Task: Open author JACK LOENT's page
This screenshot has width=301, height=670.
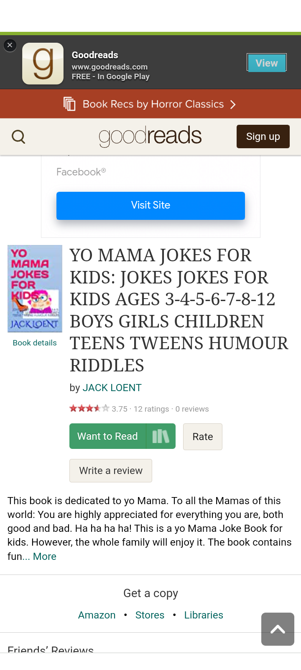Action: point(112,388)
